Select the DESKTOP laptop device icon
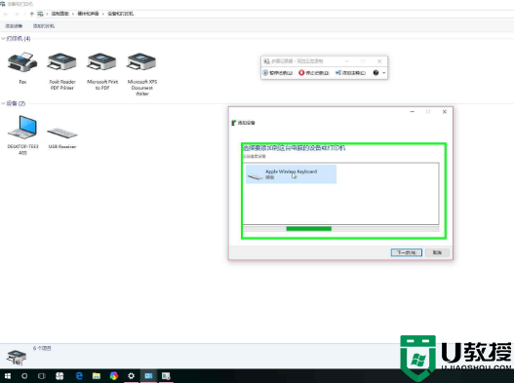Viewport: 514px width, 383px height. (22, 127)
